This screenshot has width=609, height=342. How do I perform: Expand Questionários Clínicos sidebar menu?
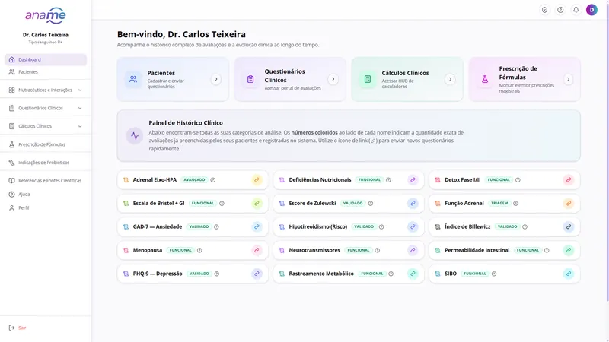coord(46,108)
